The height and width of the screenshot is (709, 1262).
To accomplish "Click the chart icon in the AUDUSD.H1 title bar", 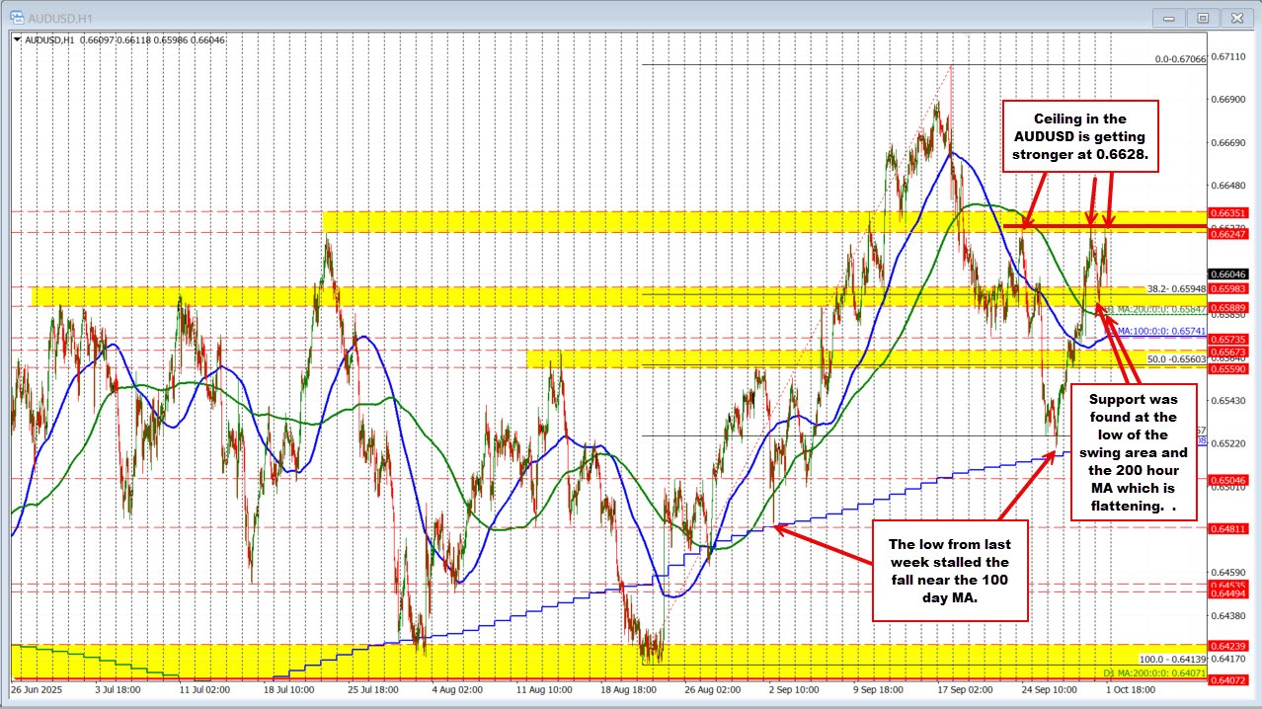I will [x=17, y=17].
